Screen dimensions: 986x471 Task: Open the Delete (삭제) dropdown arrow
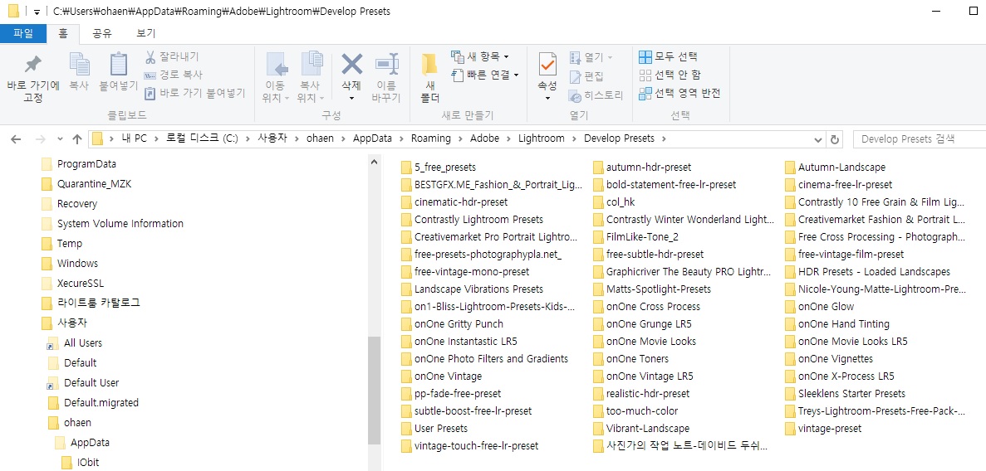[351, 98]
